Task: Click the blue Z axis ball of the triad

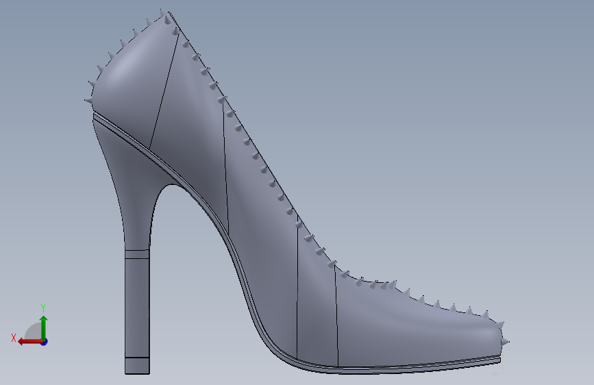Action: coord(45,342)
